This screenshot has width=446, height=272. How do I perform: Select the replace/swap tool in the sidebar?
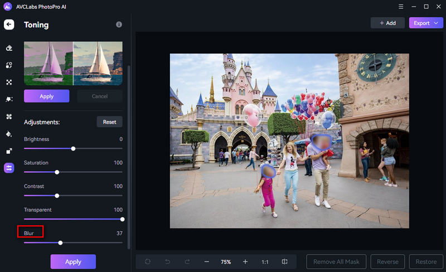pyautogui.click(x=9, y=65)
